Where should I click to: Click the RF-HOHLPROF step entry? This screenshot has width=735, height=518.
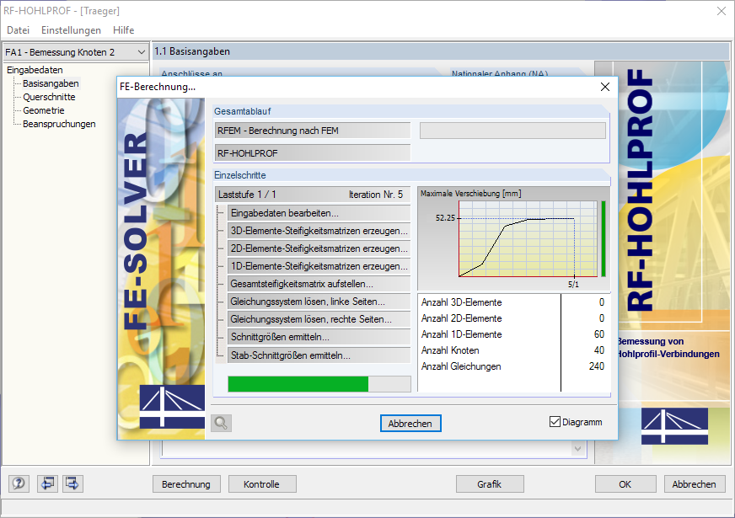click(x=313, y=153)
